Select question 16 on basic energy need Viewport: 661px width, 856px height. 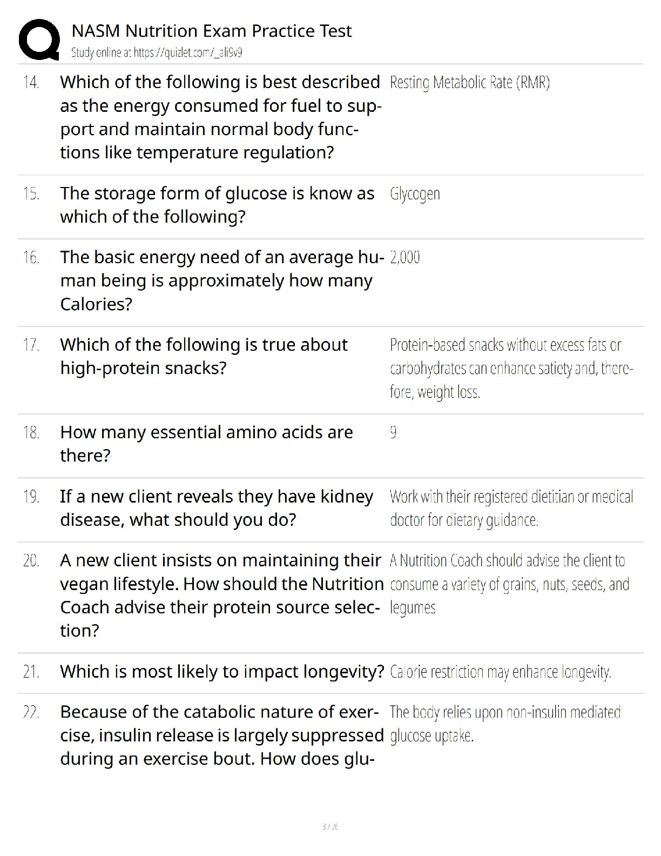pyautogui.click(x=221, y=280)
